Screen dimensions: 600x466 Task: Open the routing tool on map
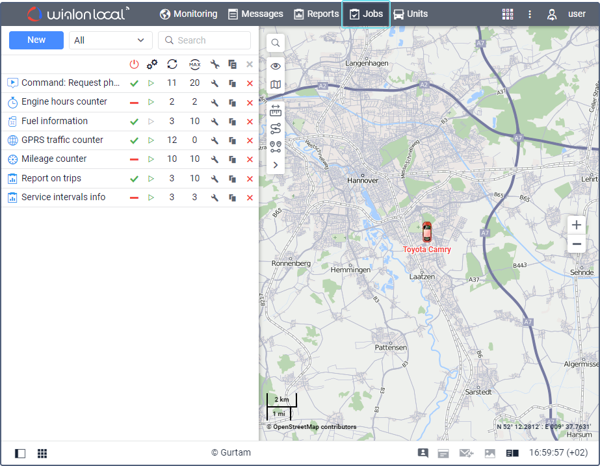(275, 129)
